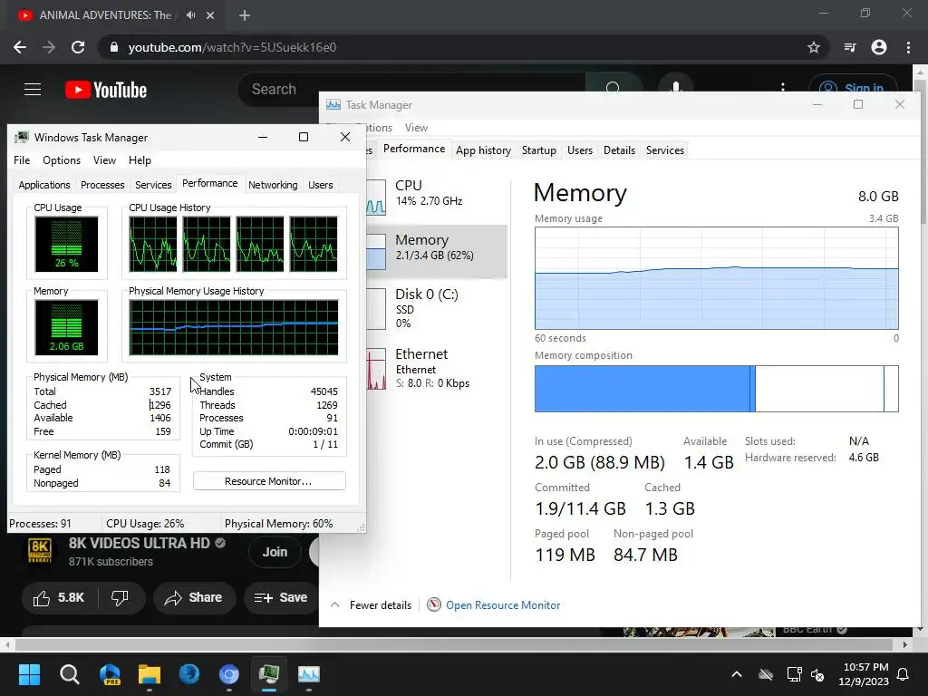Open App history tab

484,150
